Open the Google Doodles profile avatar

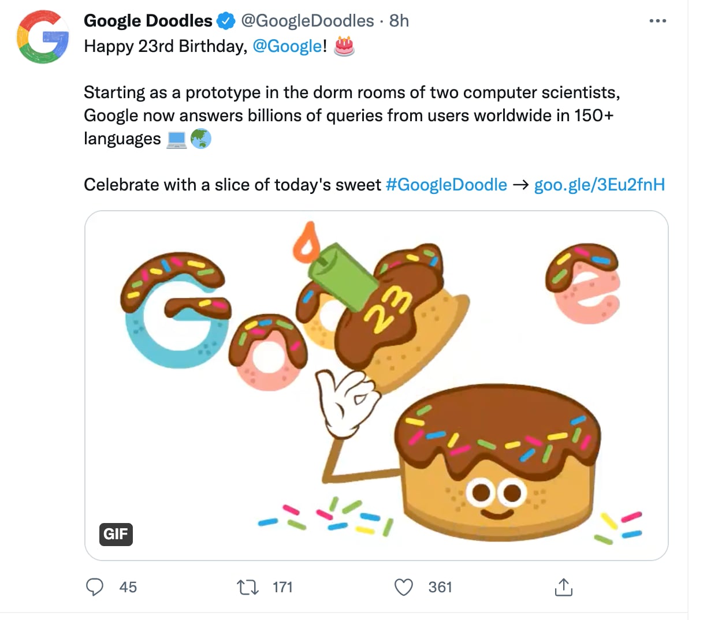point(43,37)
